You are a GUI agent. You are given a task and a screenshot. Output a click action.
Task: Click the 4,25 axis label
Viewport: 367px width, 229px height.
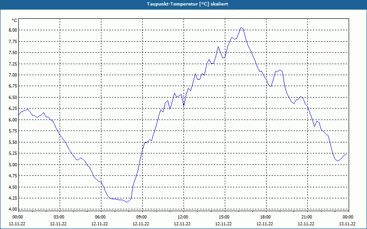[13, 198]
